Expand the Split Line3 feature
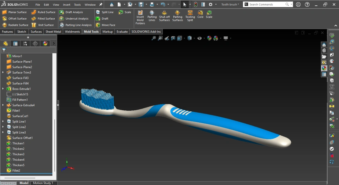 tap(3, 132)
